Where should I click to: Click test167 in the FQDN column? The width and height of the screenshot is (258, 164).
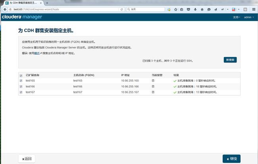click(78, 92)
